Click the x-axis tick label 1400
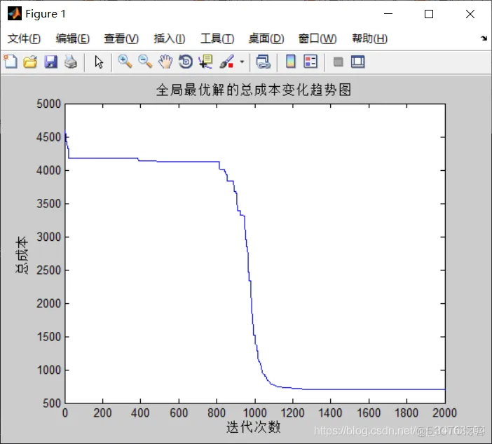Screen dimensions: 492x444 pos(330,412)
